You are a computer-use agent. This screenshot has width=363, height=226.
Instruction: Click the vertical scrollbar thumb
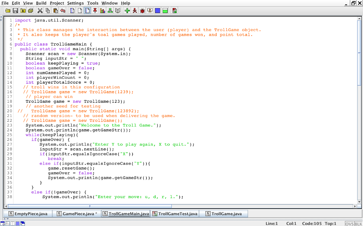point(359,54)
